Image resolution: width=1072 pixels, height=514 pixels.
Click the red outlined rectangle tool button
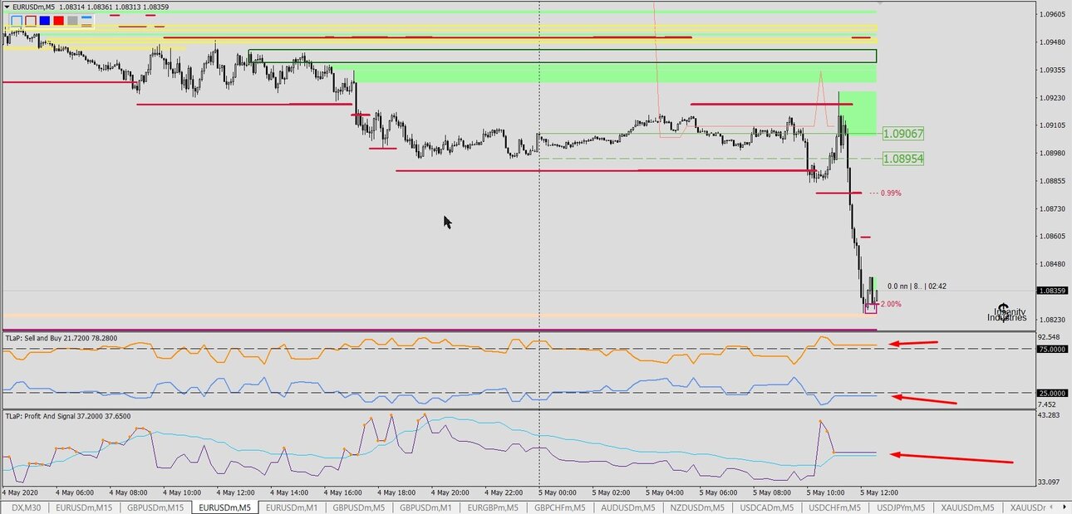click(31, 20)
